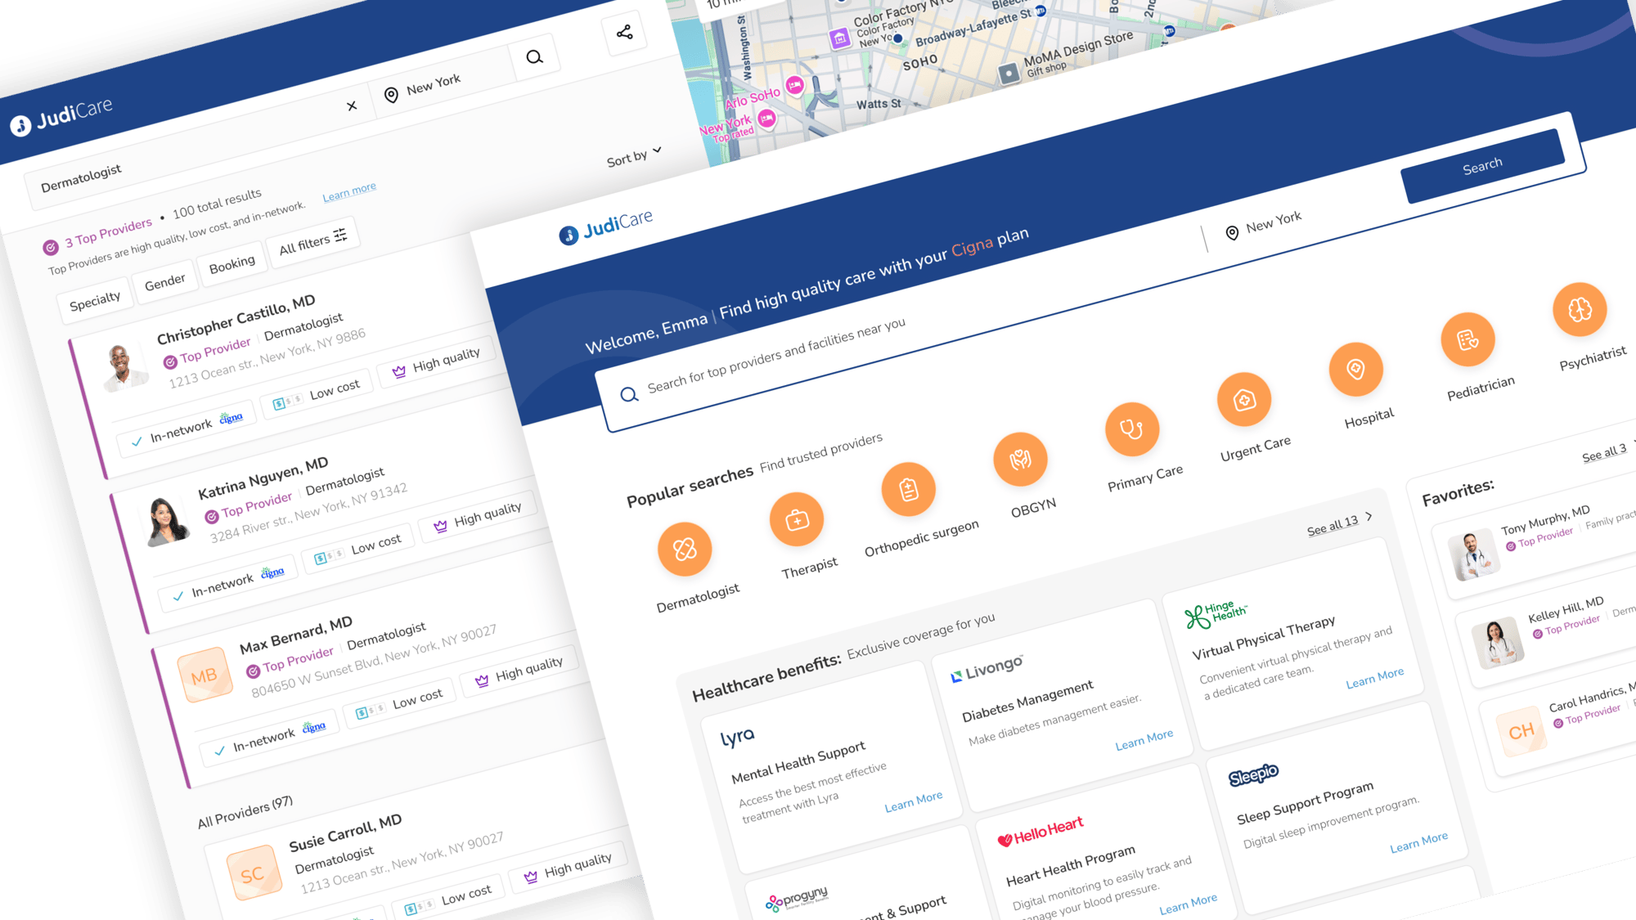Click Color Factory NYC map marker
This screenshot has width=1636, height=920.
[x=839, y=38]
